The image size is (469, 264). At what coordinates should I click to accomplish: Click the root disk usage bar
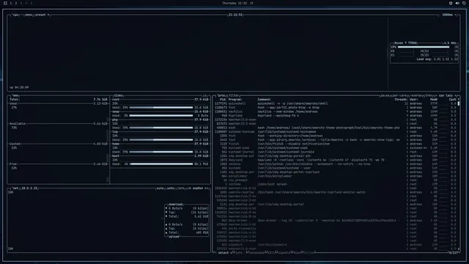(161, 108)
